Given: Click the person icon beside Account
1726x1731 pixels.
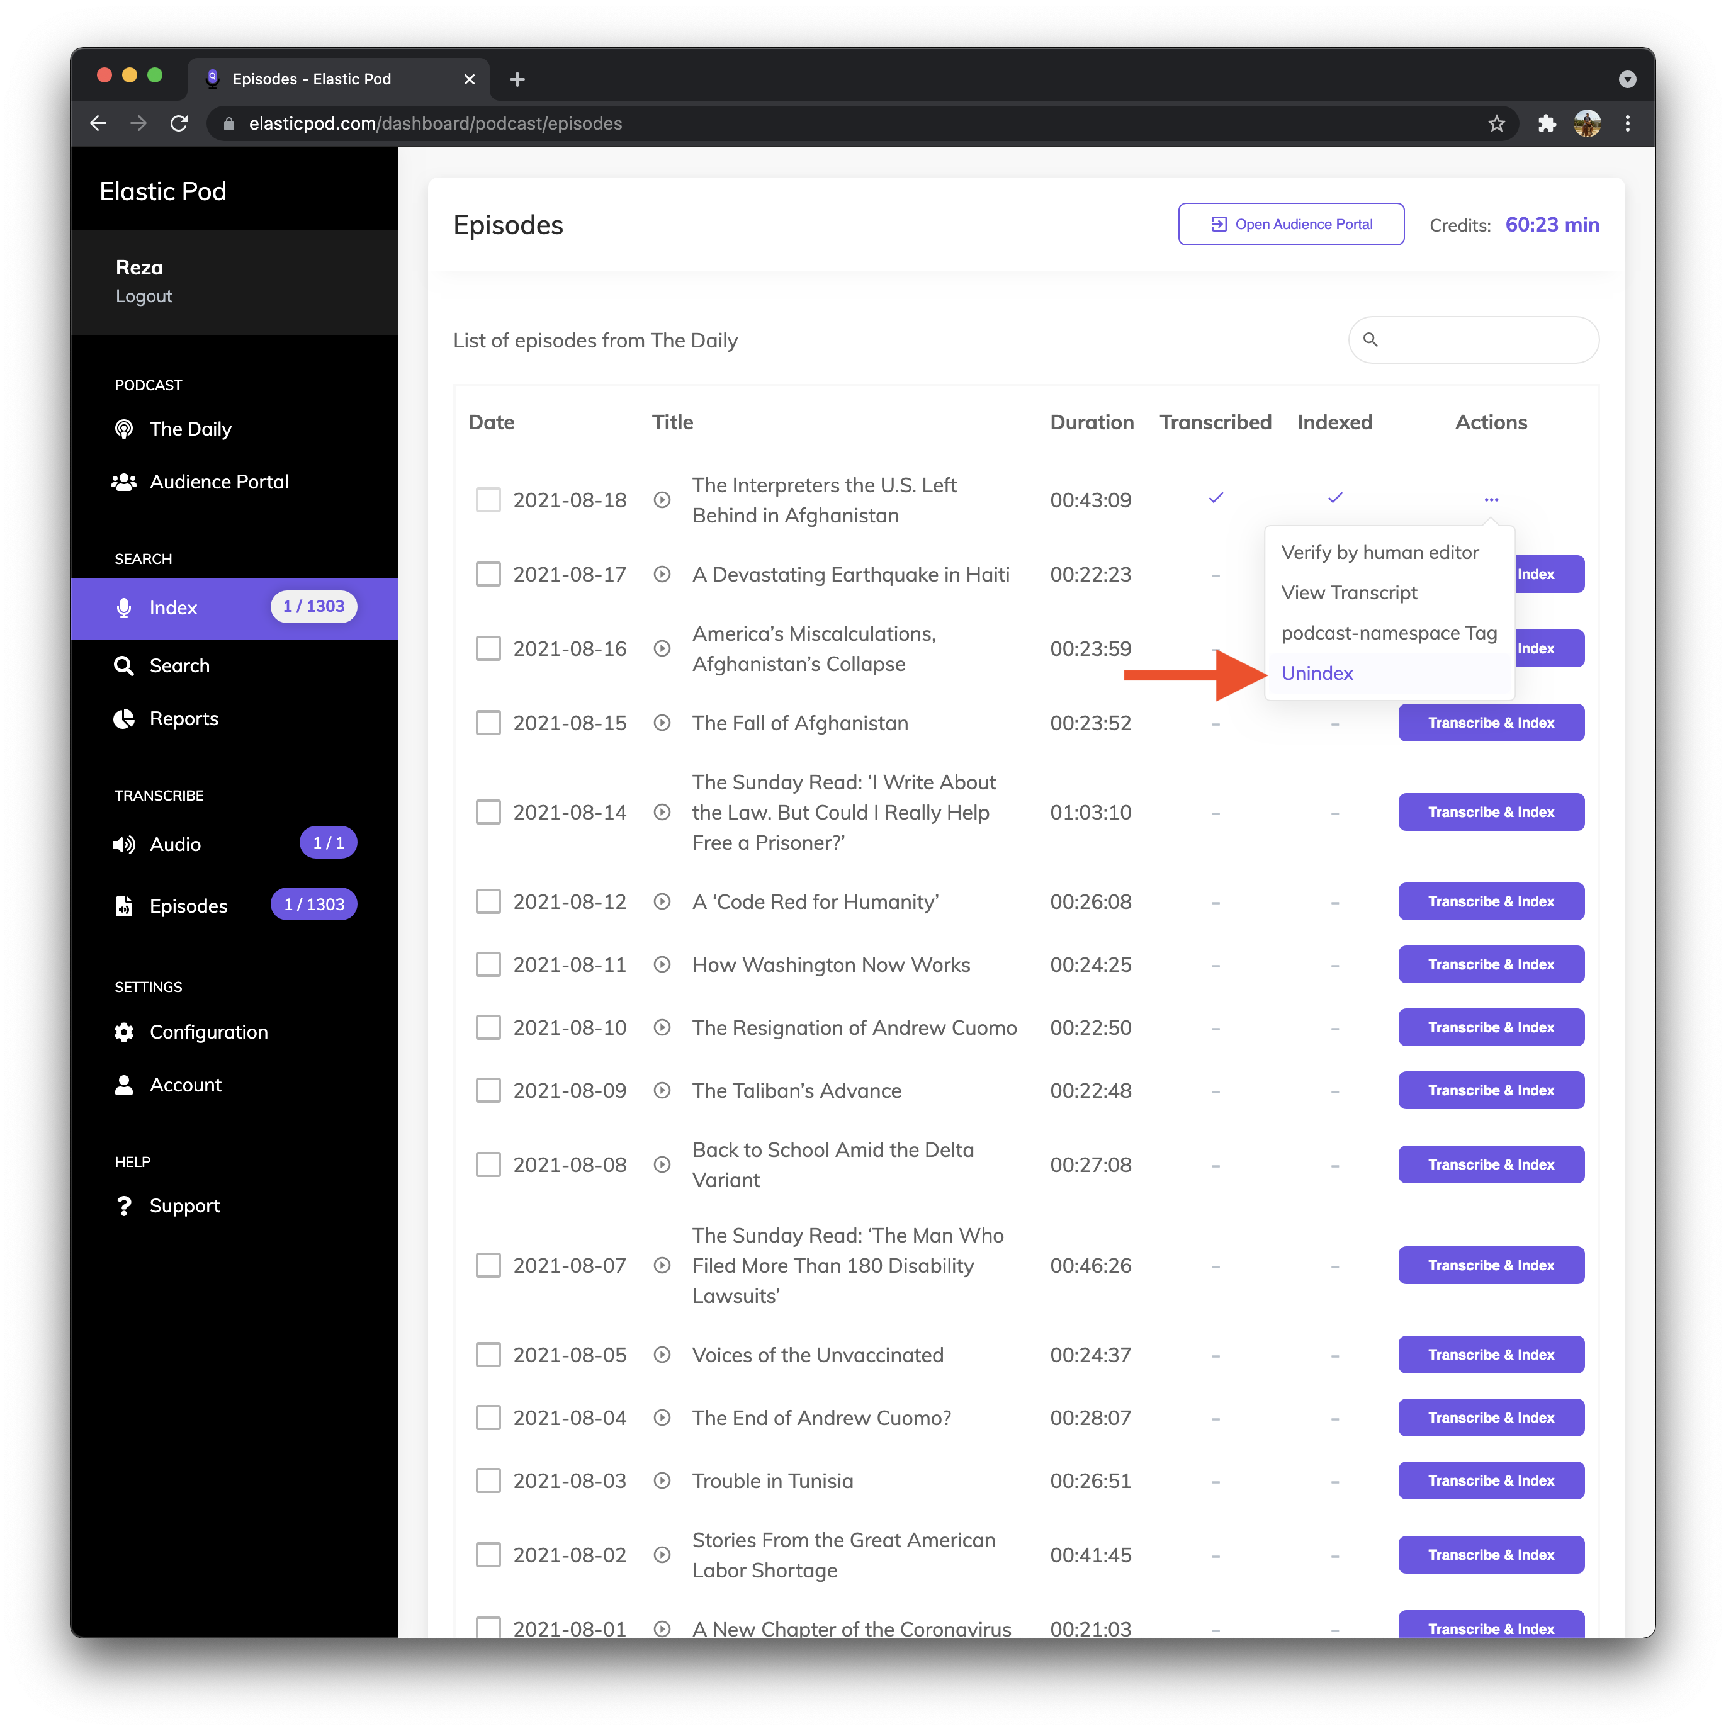Looking at the screenshot, I should point(123,1085).
